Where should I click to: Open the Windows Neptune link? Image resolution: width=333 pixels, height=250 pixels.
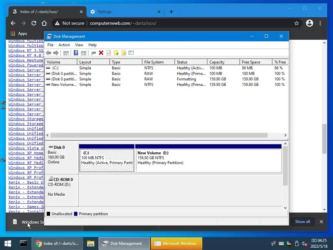pos(26,60)
